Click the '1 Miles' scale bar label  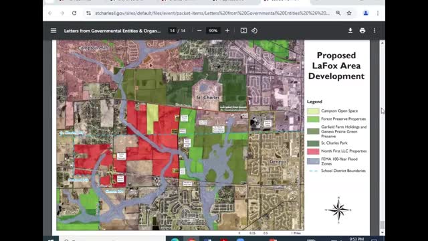click(296, 233)
